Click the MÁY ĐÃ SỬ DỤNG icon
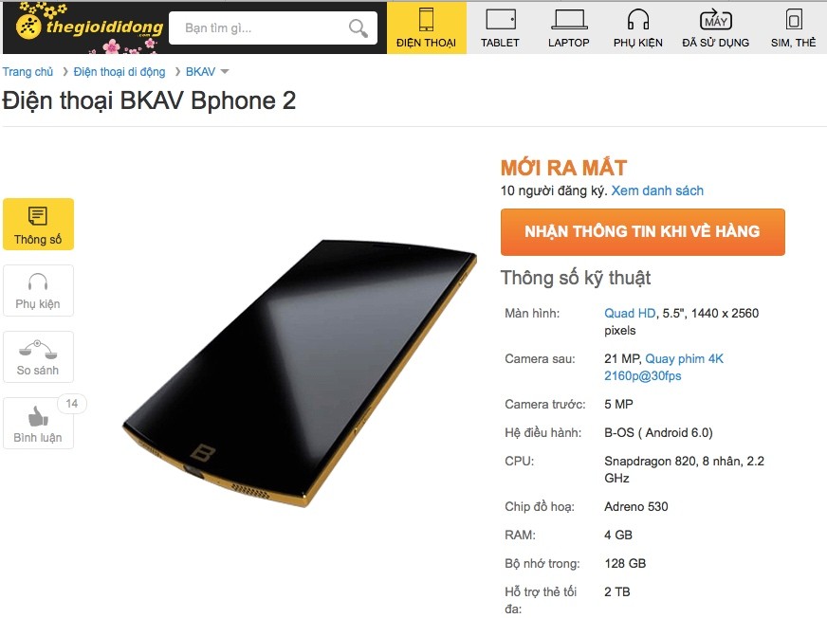 [714, 19]
